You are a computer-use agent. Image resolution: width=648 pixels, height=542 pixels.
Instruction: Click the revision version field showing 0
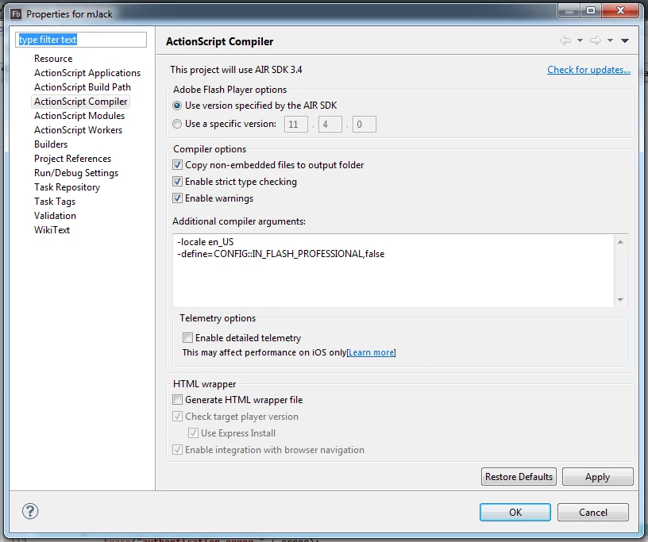364,125
